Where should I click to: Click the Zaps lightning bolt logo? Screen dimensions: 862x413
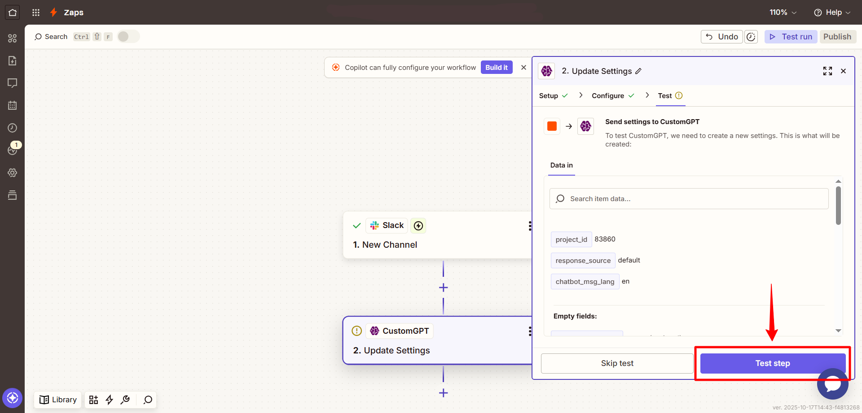point(53,12)
